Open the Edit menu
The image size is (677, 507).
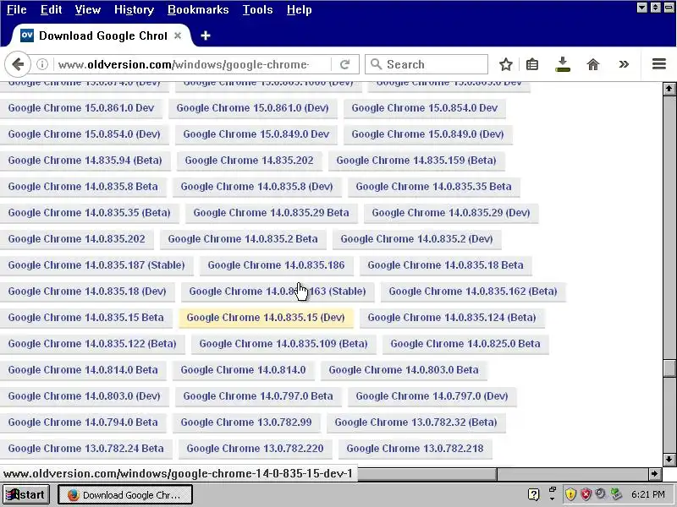tap(51, 9)
